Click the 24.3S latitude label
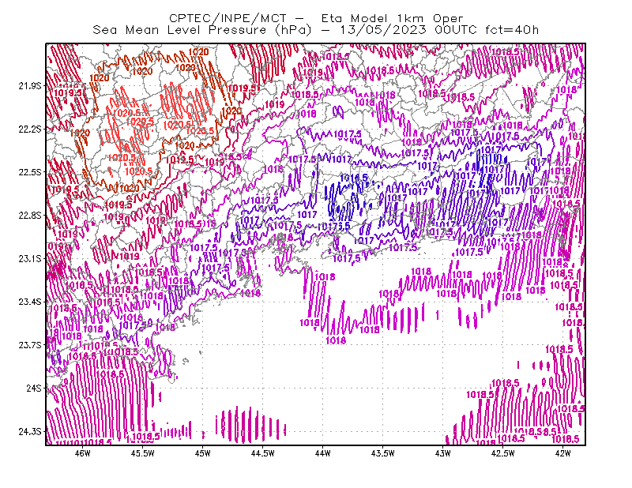This screenshot has height=488, width=632. tap(30, 432)
